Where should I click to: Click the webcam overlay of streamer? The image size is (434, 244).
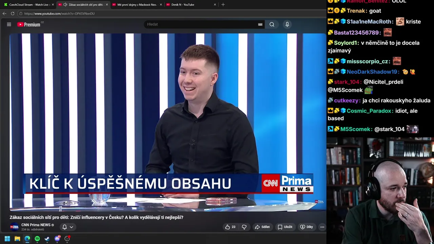point(380,191)
